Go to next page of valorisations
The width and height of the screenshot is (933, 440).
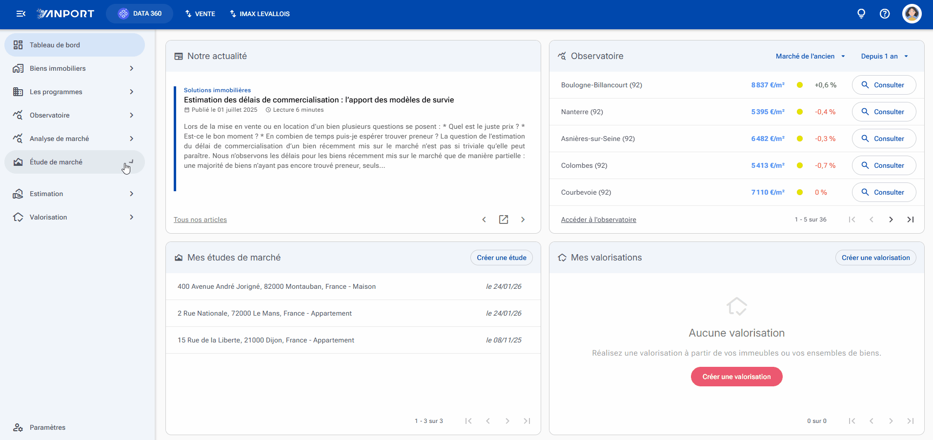coord(891,421)
